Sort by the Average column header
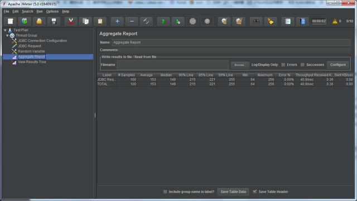Viewport: 357px width, 201px height. pyautogui.click(x=146, y=75)
